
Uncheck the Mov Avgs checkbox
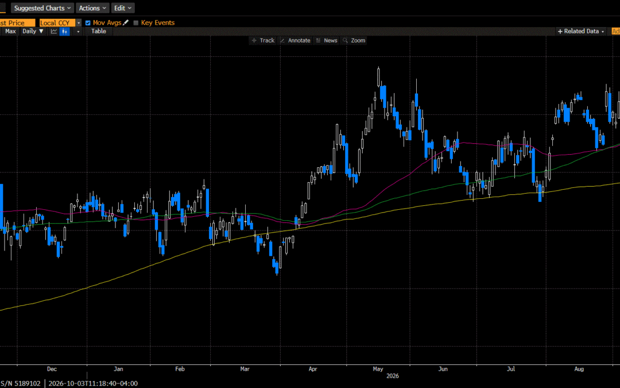coord(88,23)
